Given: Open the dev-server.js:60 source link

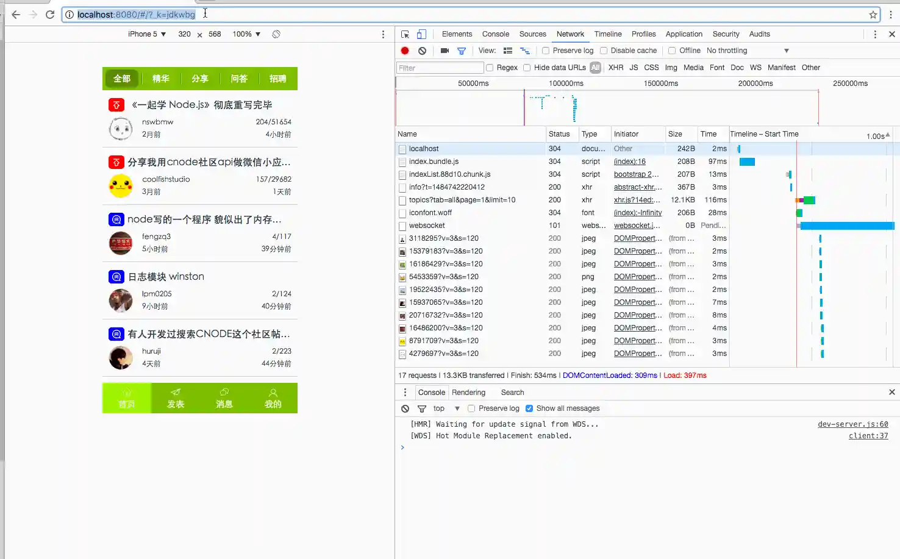Looking at the screenshot, I should [x=852, y=424].
